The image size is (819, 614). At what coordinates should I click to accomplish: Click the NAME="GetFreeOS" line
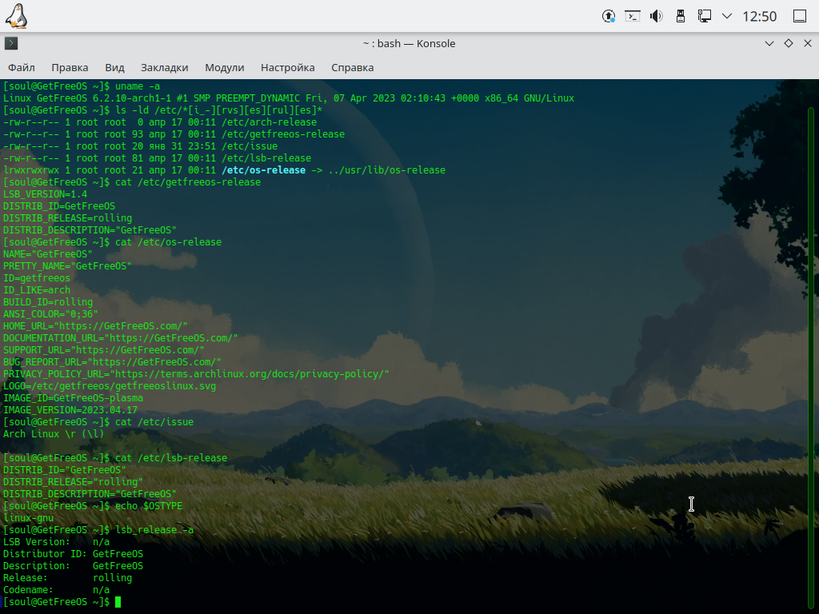pyautogui.click(x=48, y=254)
